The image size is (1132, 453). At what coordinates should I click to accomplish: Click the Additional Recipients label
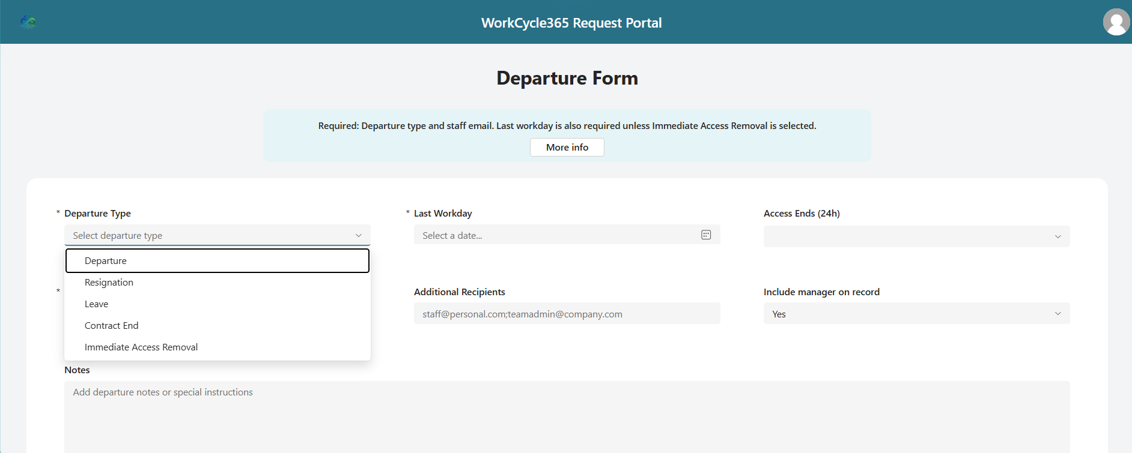click(x=460, y=292)
